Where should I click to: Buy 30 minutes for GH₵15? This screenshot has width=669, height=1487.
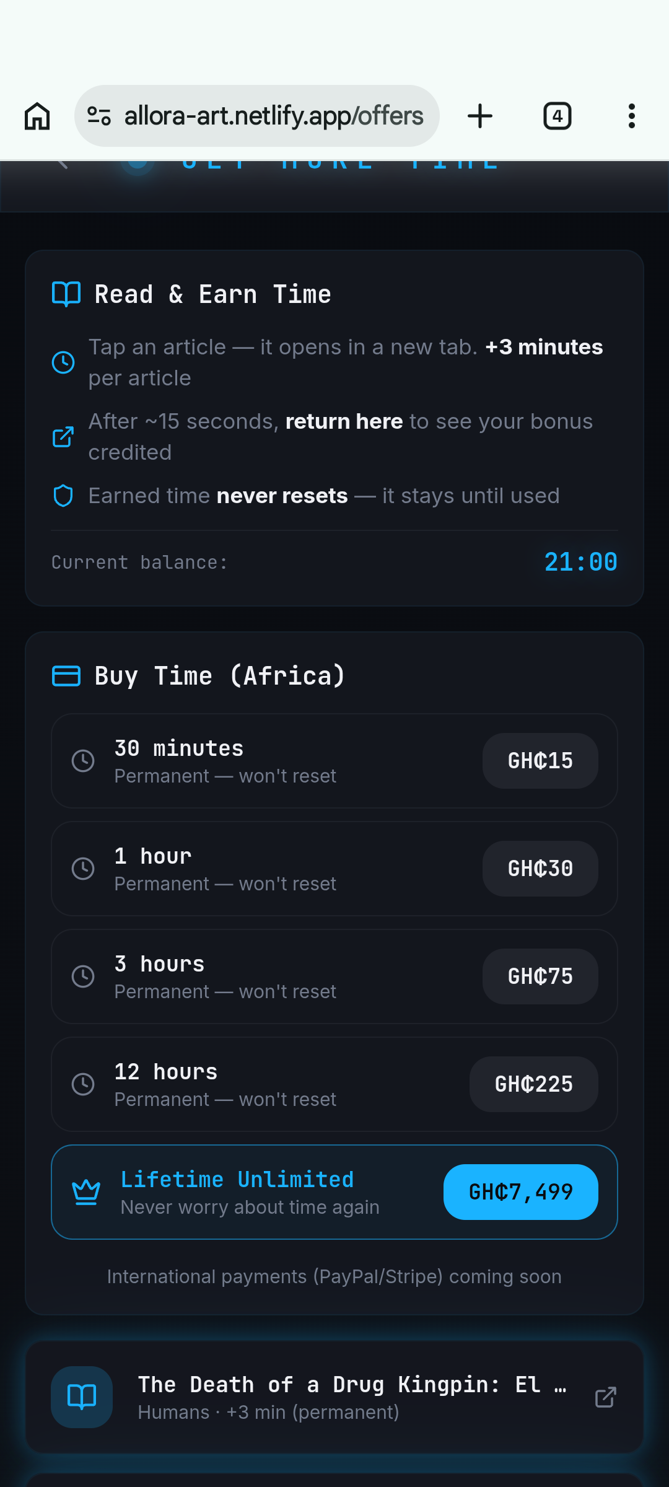[540, 761]
